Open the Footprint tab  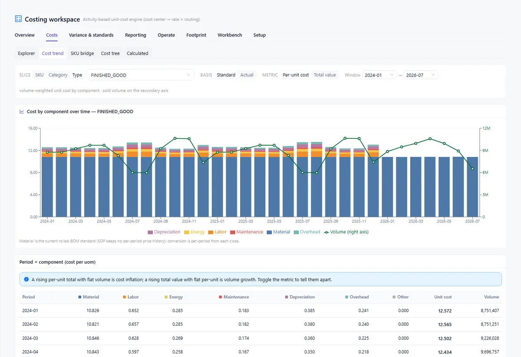(196, 35)
